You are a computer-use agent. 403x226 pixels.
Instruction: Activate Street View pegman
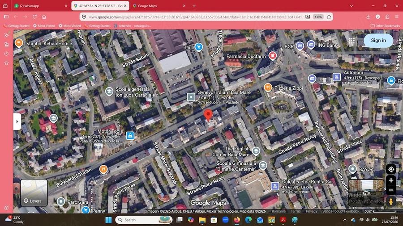391,201
